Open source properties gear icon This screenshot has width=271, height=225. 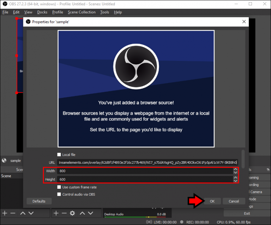72,213
